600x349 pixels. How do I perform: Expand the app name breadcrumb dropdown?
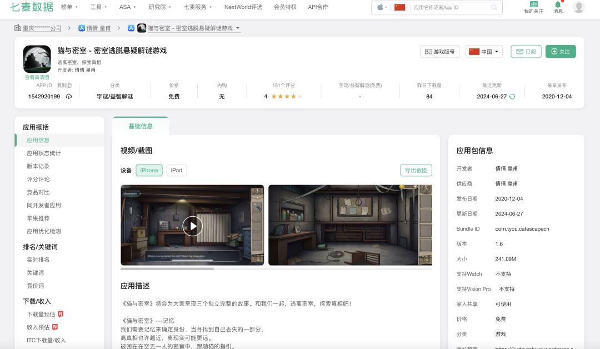click(238, 28)
